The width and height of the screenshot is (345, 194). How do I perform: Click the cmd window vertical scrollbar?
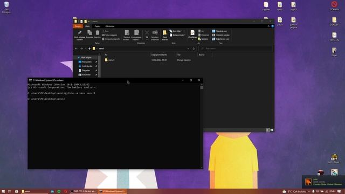202,126
